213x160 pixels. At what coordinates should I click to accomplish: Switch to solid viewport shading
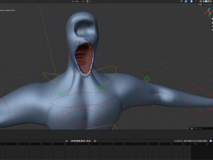(206, 1)
